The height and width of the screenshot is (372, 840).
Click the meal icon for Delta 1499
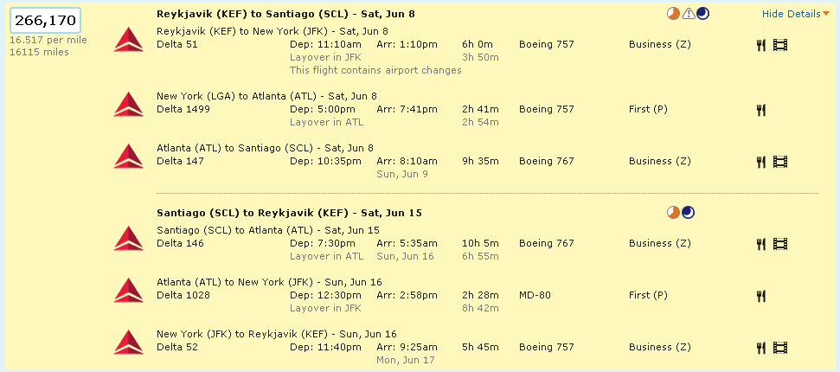click(761, 110)
